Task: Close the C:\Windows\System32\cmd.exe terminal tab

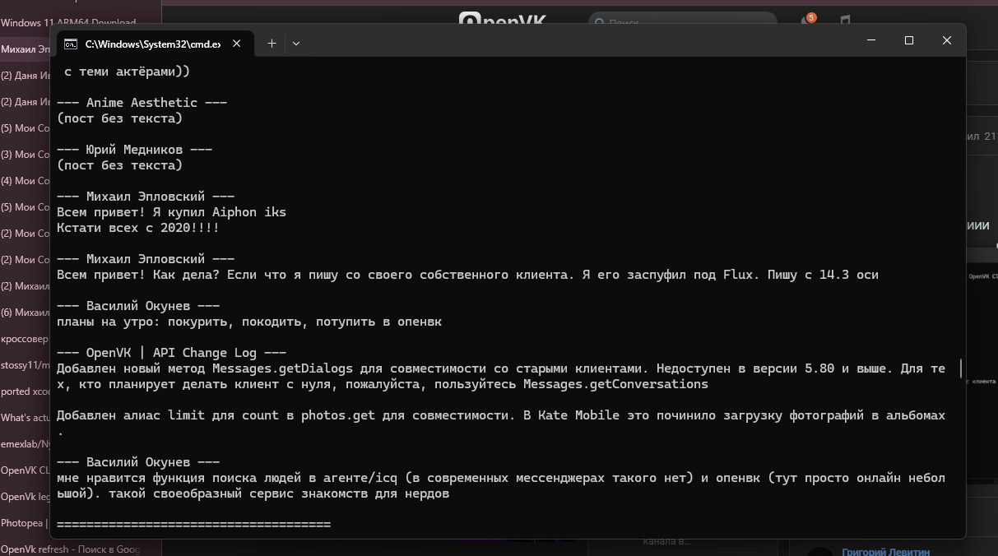Action: pos(238,44)
